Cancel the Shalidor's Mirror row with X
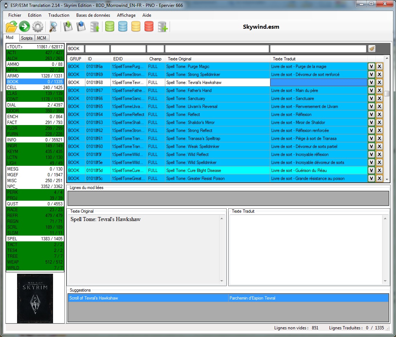 [x=379, y=123]
